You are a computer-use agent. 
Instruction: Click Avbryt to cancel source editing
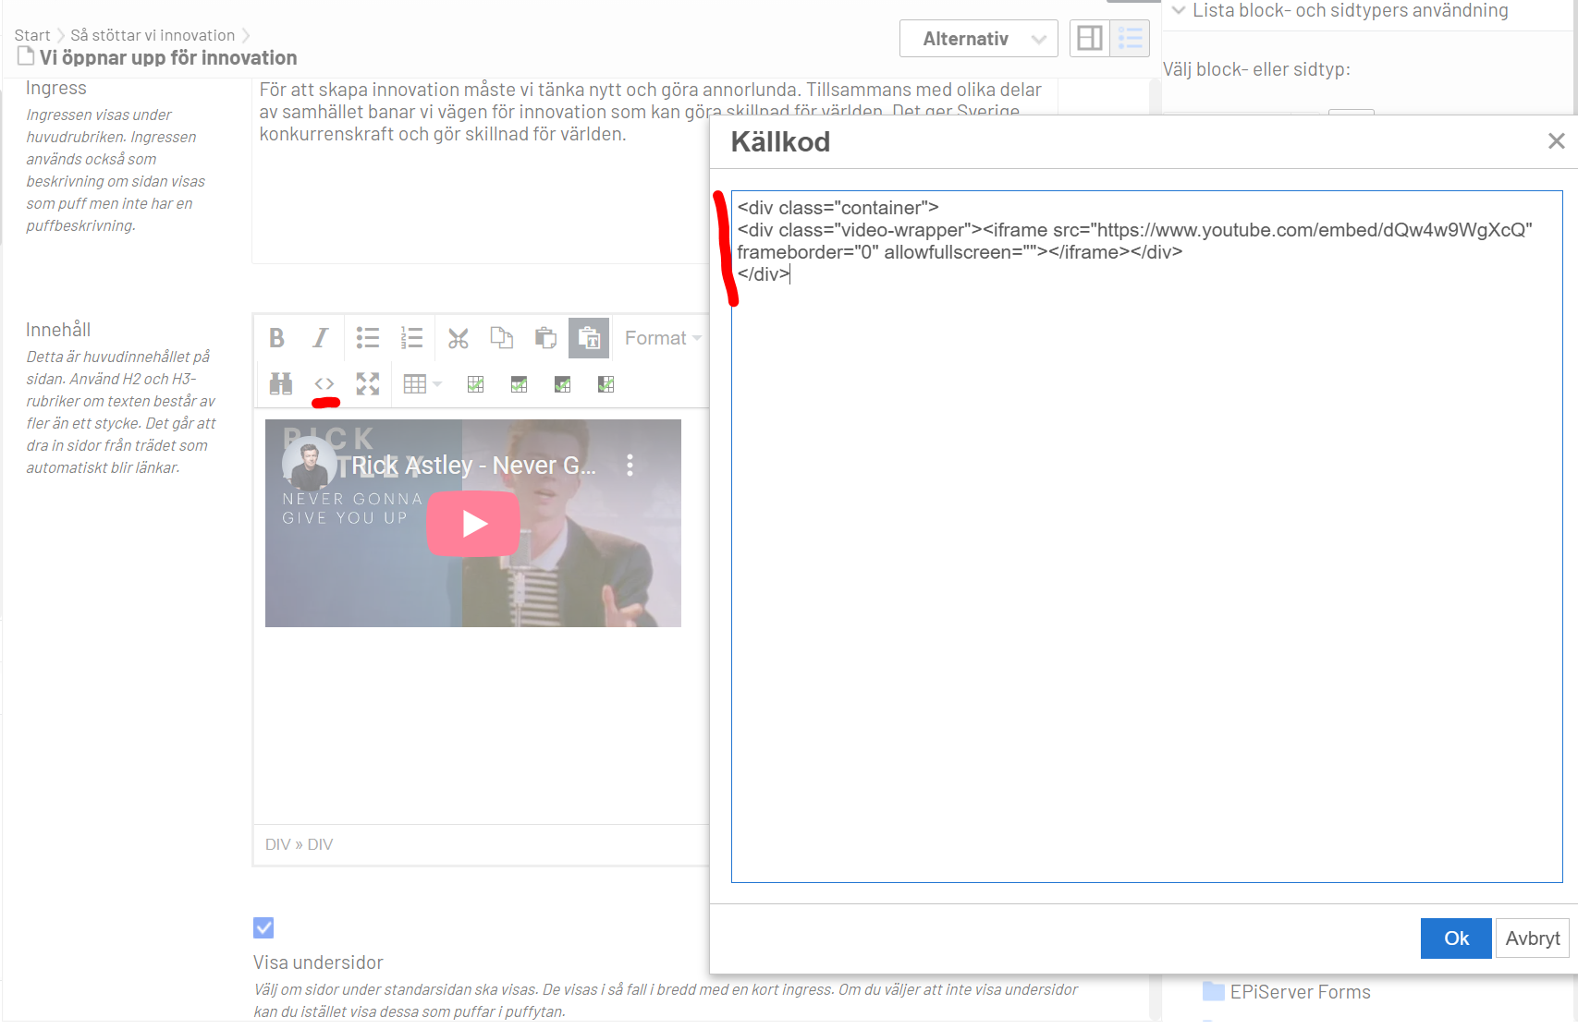click(x=1532, y=938)
